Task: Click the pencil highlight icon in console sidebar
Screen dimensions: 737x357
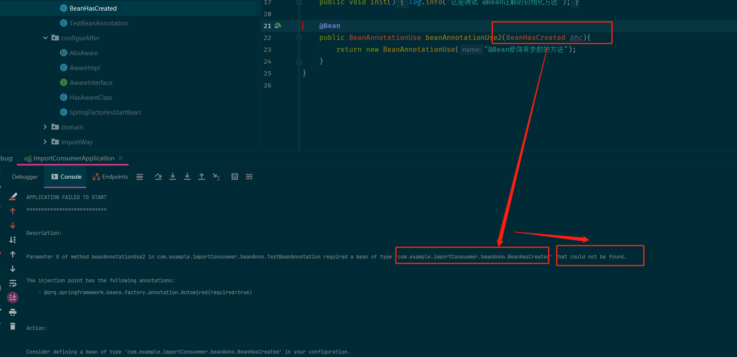Action: point(13,197)
